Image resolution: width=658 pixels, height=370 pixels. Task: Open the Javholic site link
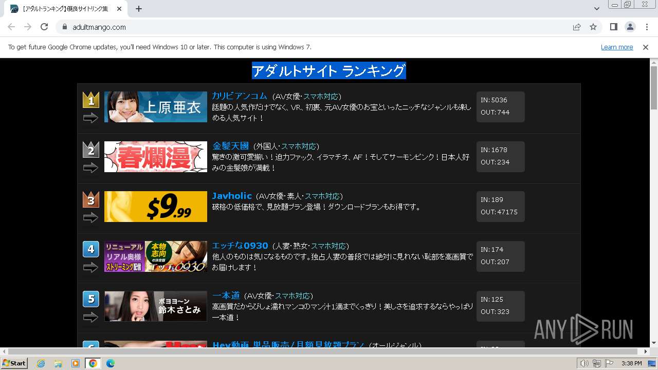(232, 196)
